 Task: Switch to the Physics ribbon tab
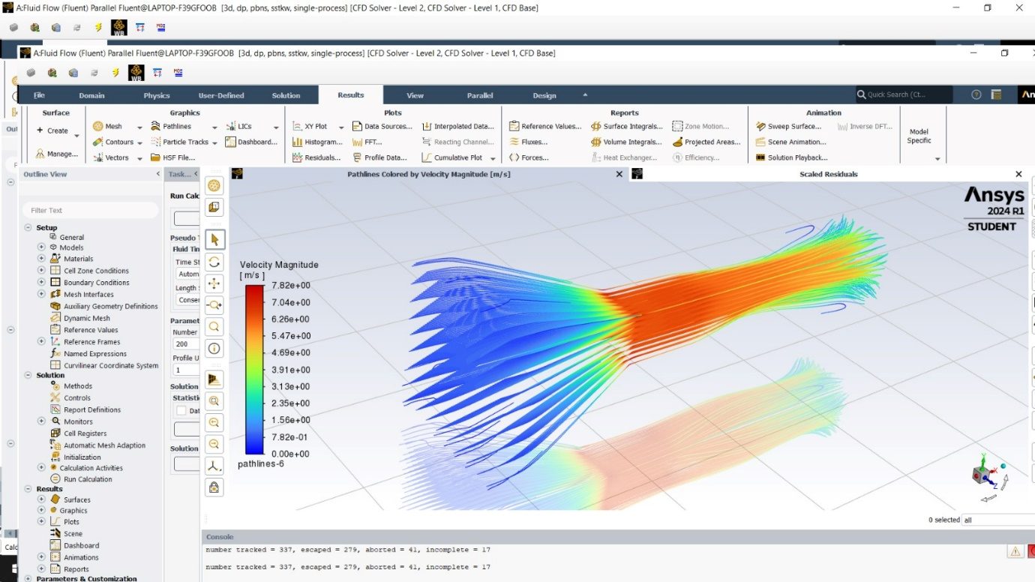coord(157,95)
